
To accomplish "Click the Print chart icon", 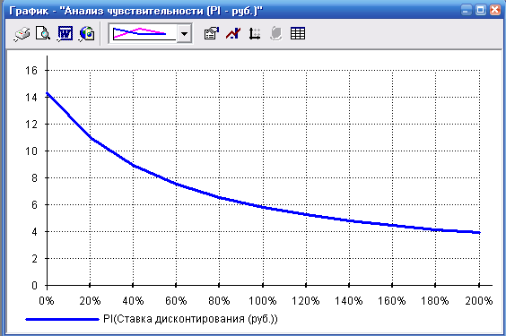I will point(22,33).
